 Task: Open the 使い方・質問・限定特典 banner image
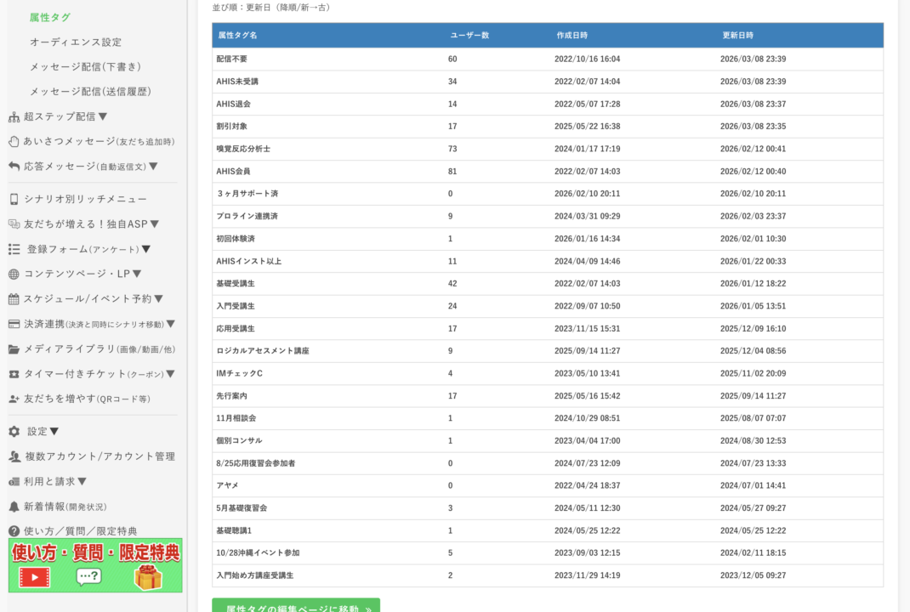(95, 566)
